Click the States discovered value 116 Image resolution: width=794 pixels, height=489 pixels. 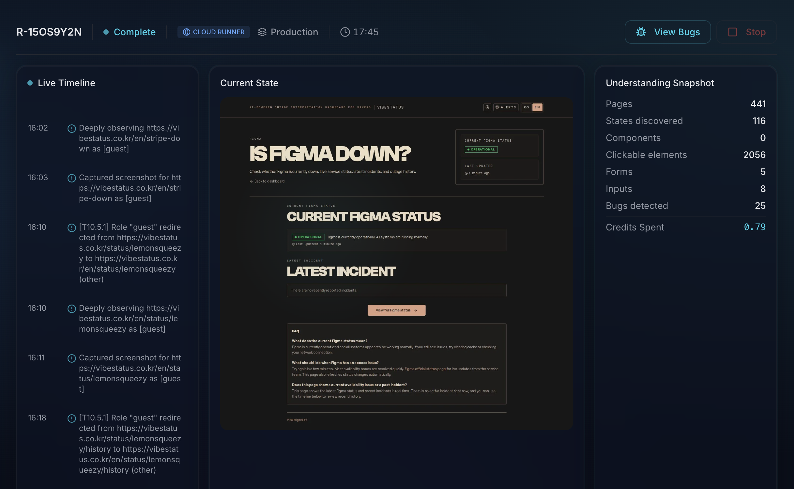click(759, 121)
